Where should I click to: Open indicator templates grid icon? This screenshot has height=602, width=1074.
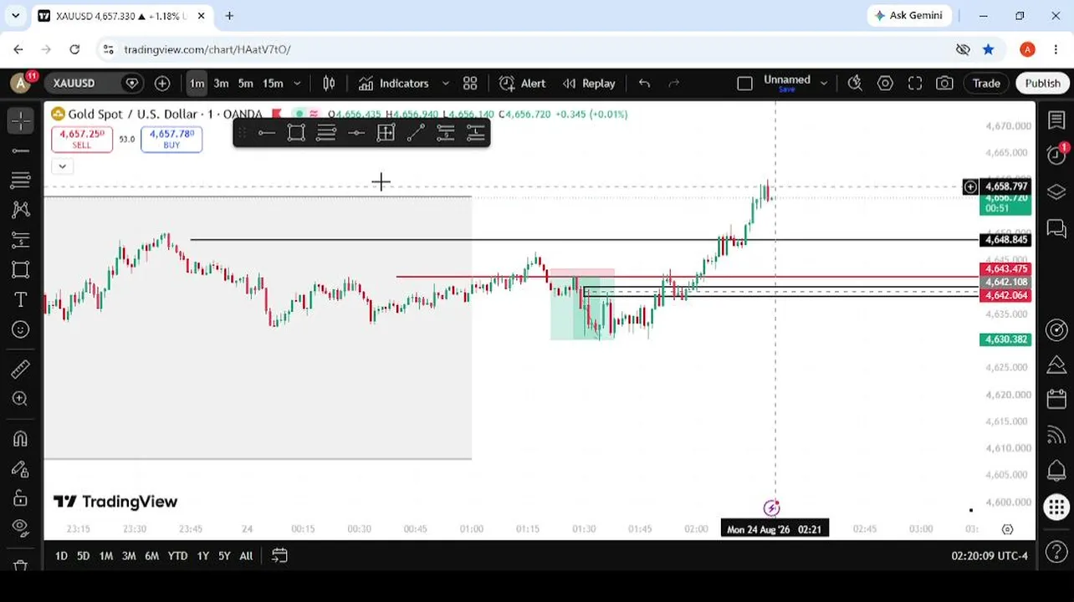[x=470, y=83]
